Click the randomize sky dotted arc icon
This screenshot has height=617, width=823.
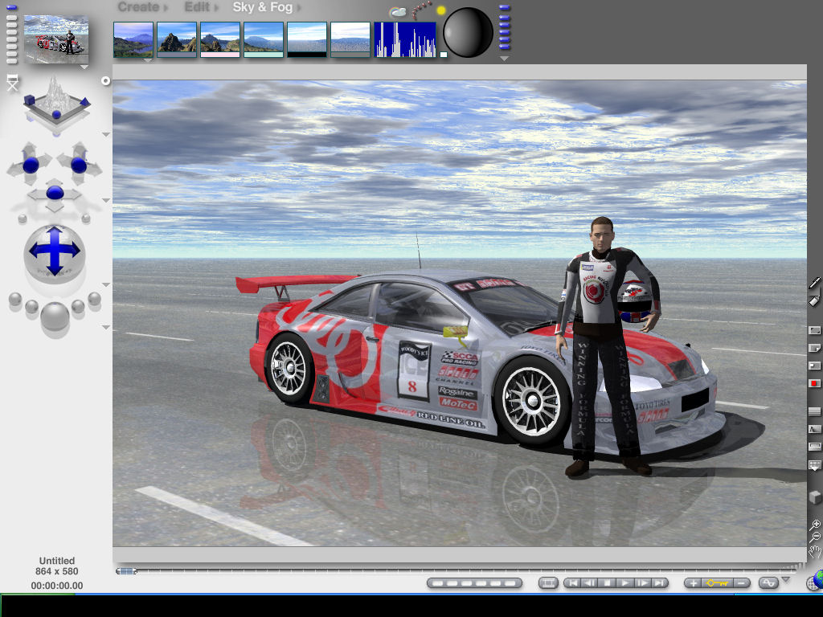click(x=421, y=10)
